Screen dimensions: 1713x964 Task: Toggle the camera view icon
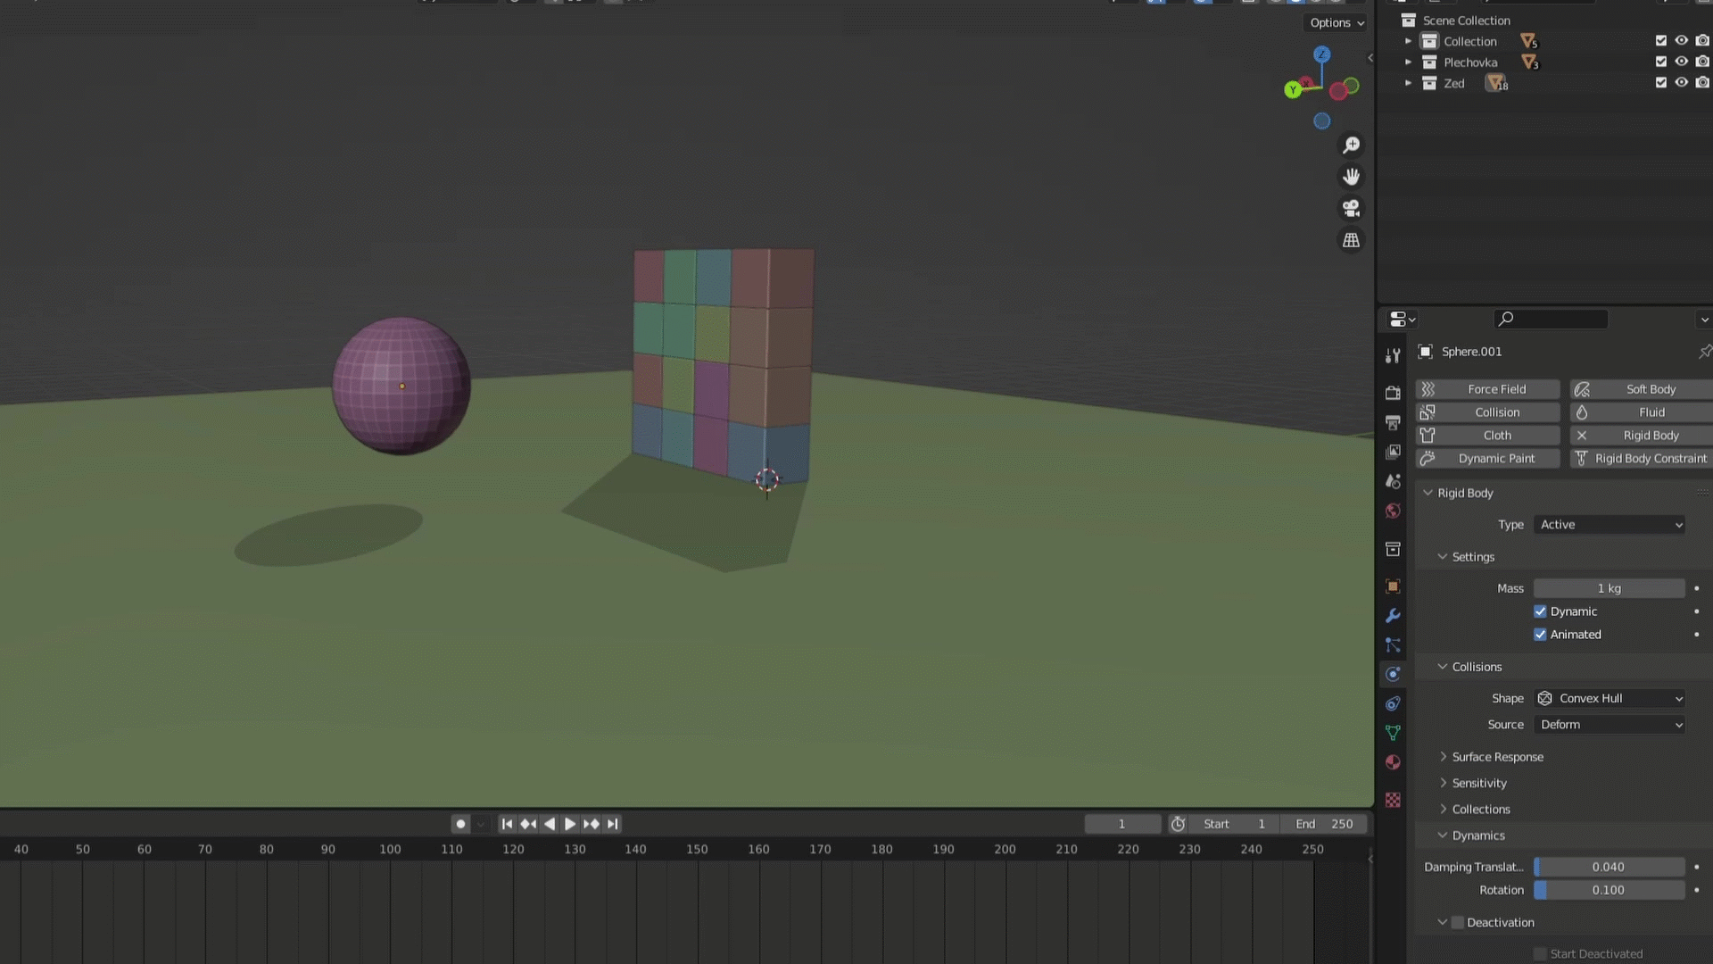1352,208
